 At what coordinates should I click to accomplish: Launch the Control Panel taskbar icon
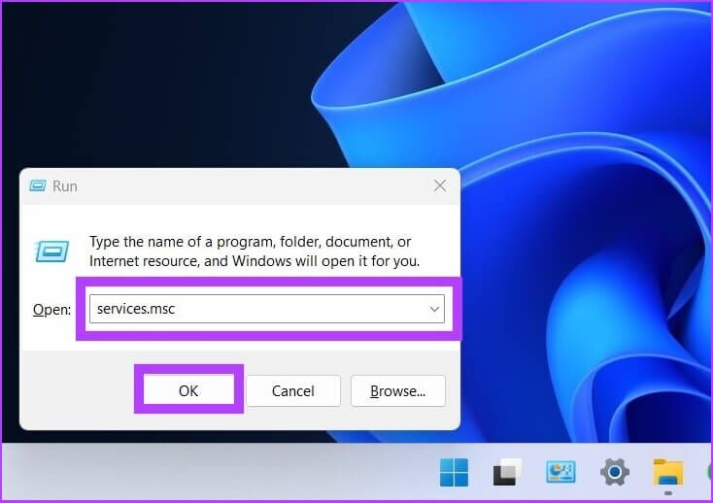pyautogui.click(x=560, y=472)
